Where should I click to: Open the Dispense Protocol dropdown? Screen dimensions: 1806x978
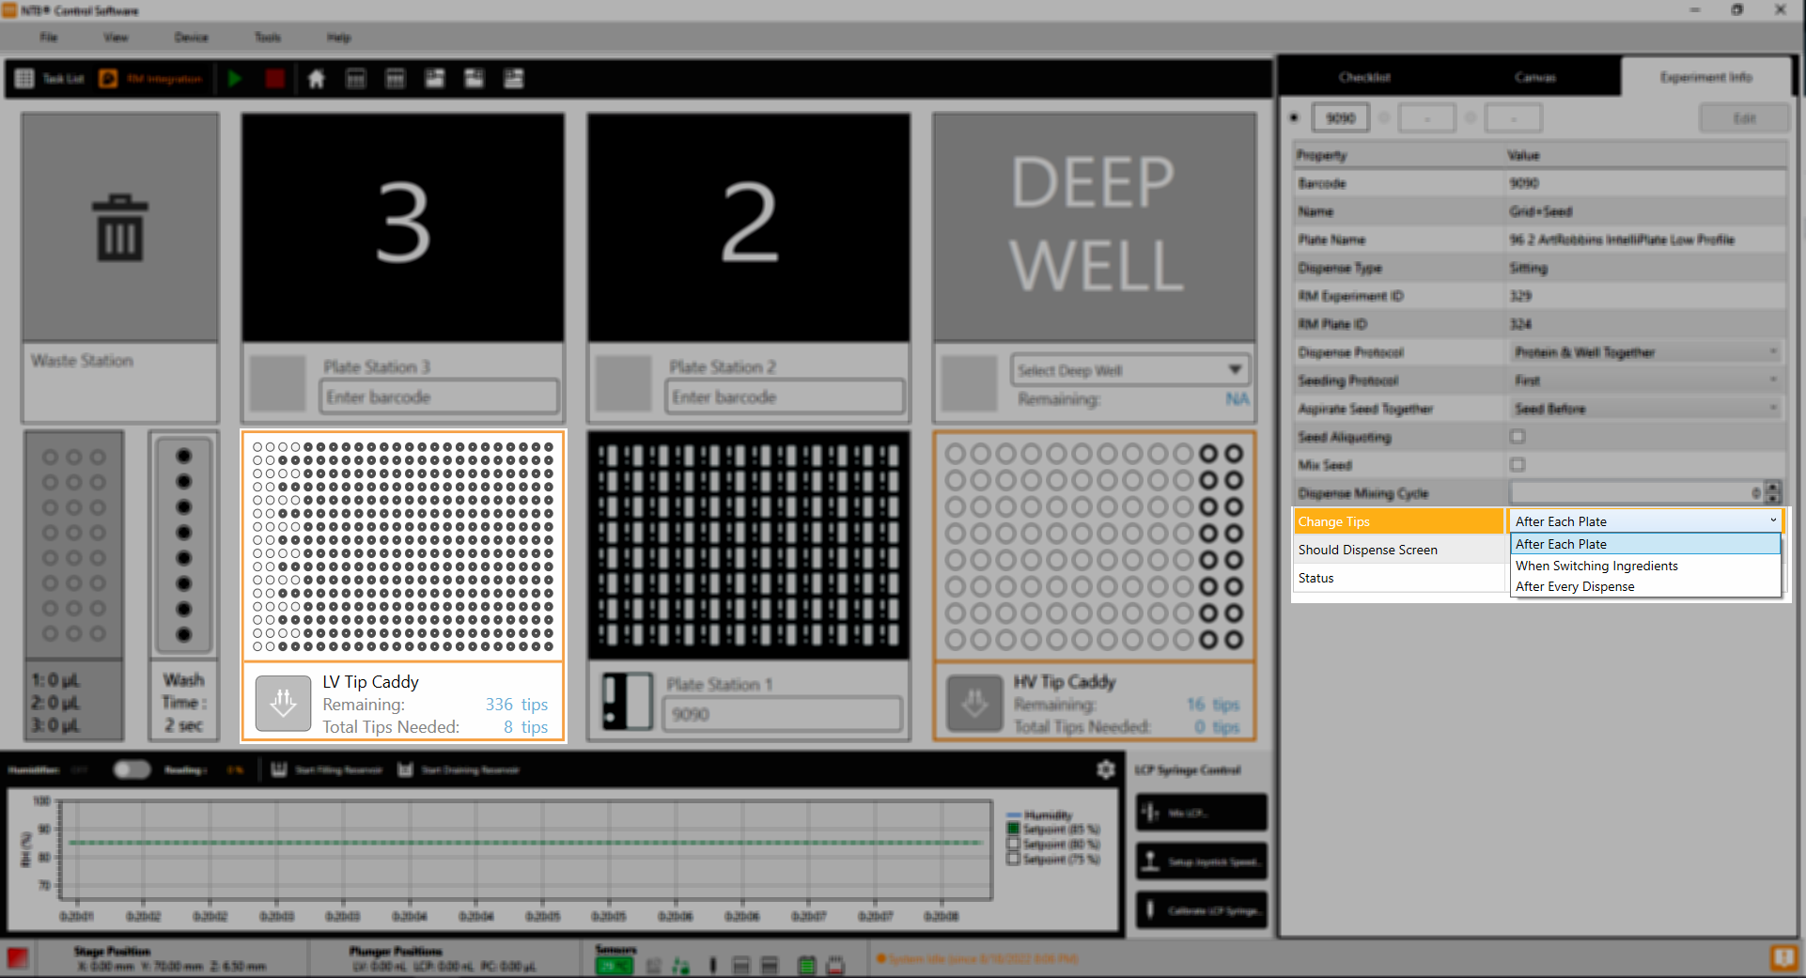[x=1644, y=352]
